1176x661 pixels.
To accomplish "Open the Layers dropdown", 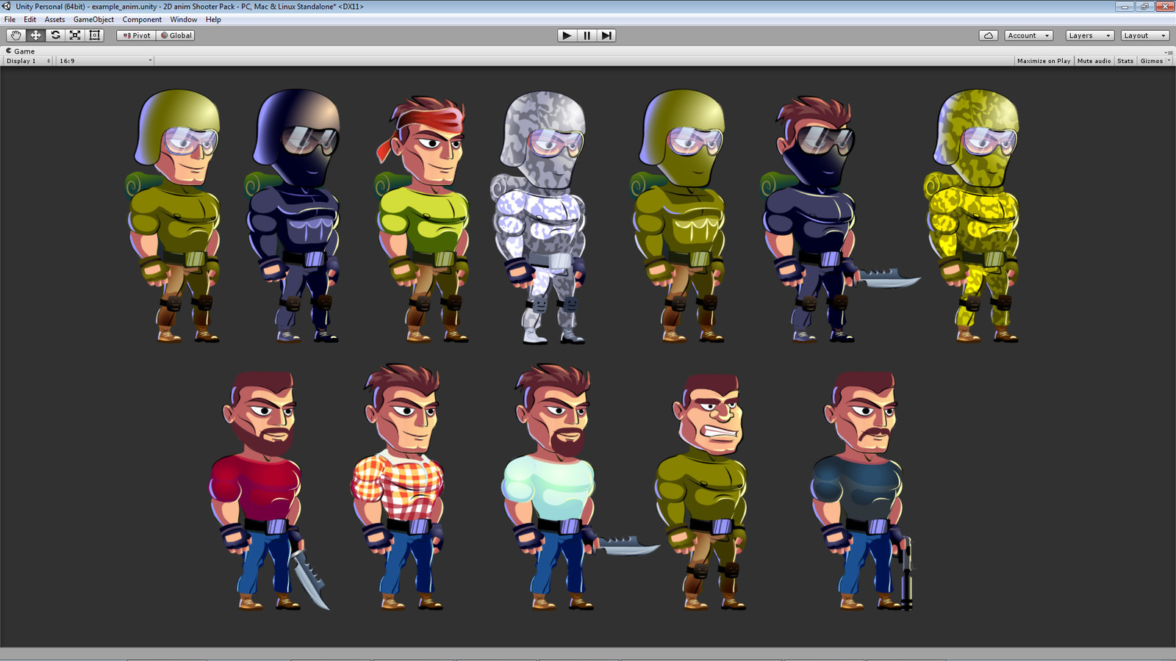I will coord(1089,35).
